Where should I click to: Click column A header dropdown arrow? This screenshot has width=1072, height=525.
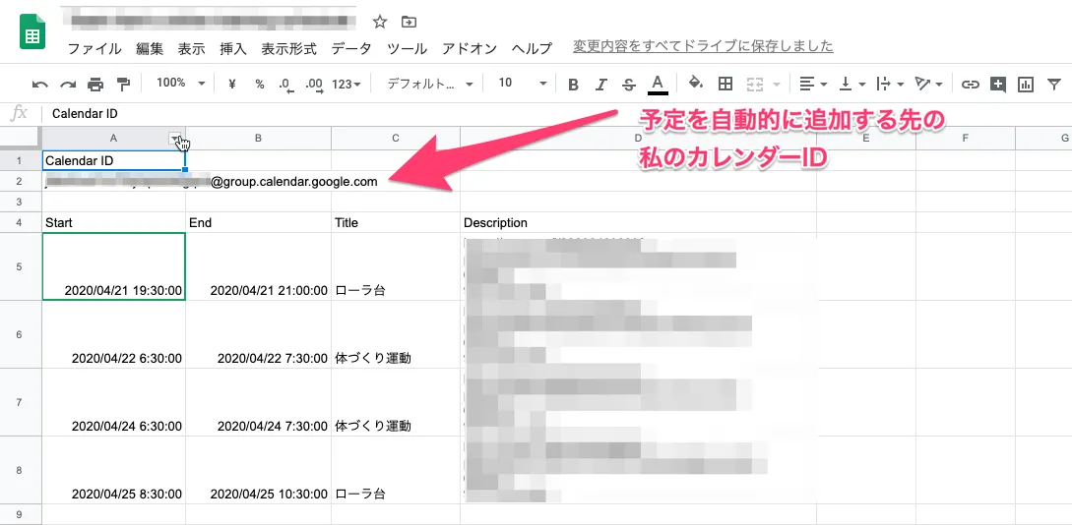pyautogui.click(x=175, y=138)
